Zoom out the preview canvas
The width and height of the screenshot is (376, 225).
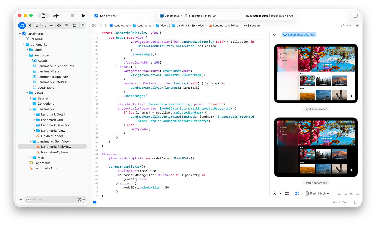[339, 194]
